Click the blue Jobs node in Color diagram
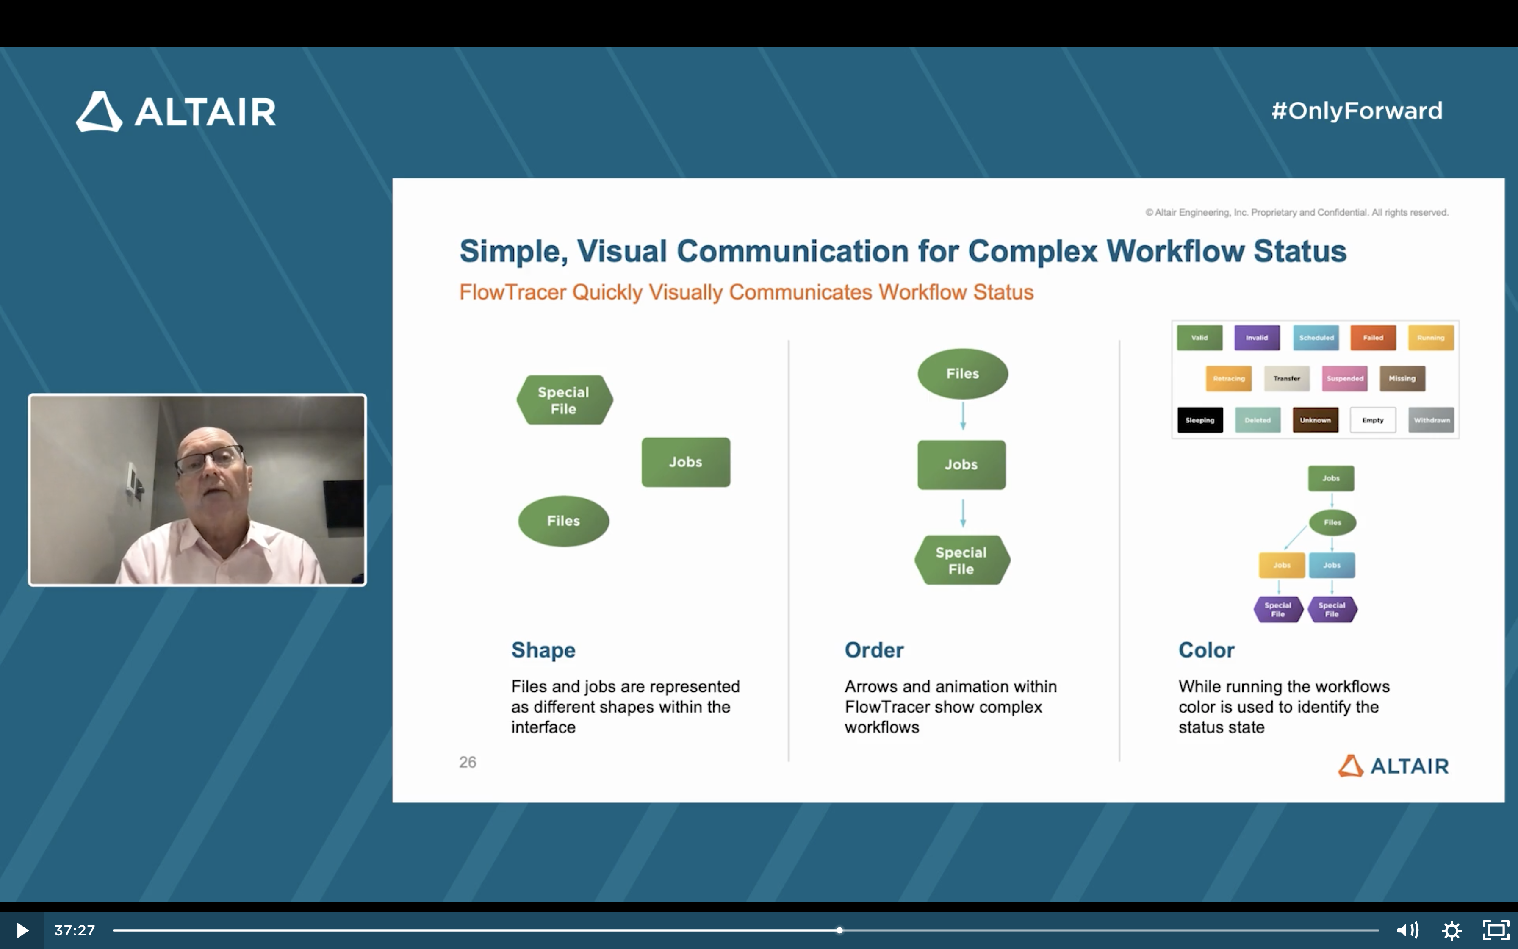This screenshot has width=1518, height=949. tap(1332, 565)
